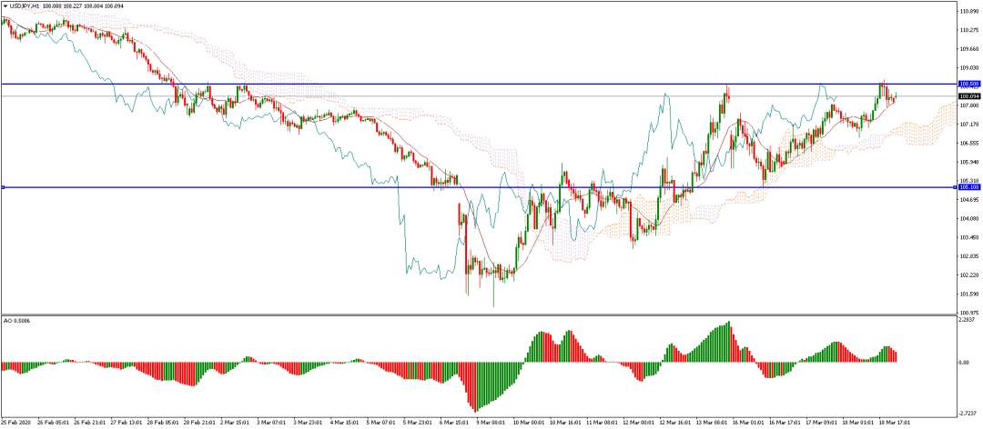This screenshot has height=429, width=983.
Task: Click the AO scale value -2.7237
Action: click(x=968, y=413)
